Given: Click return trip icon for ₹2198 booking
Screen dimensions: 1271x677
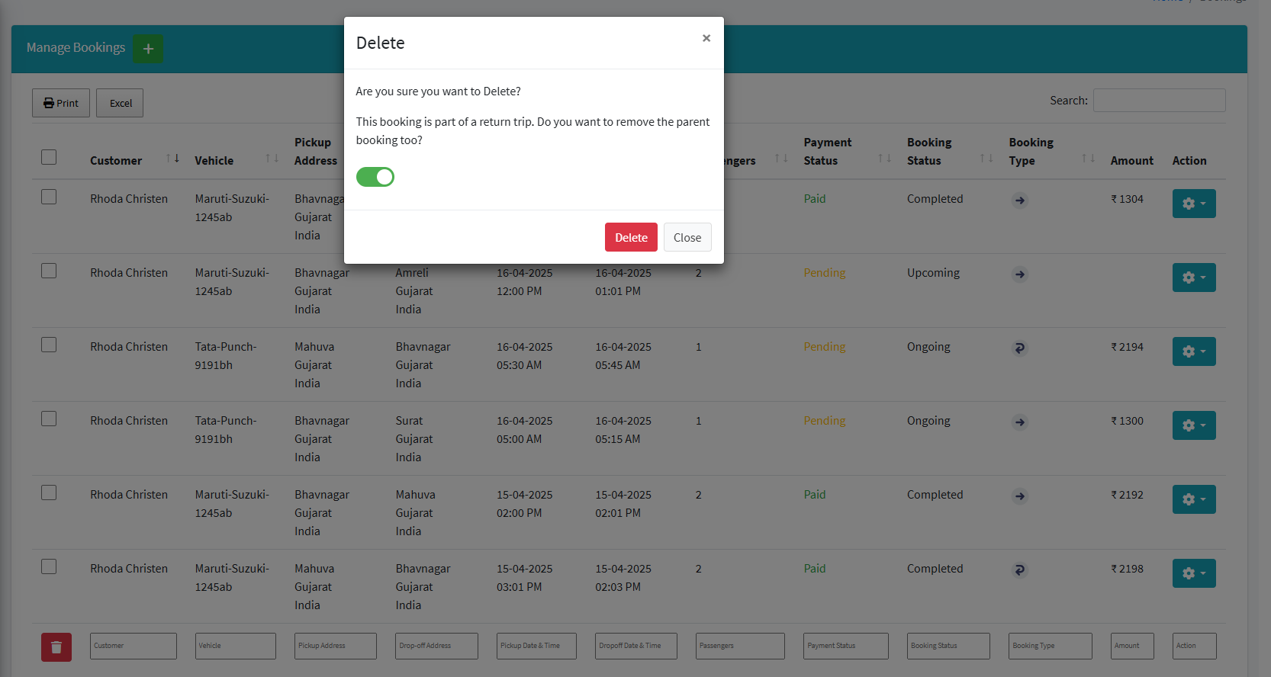Looking at the screenshot, I should tap(1020, 570).
